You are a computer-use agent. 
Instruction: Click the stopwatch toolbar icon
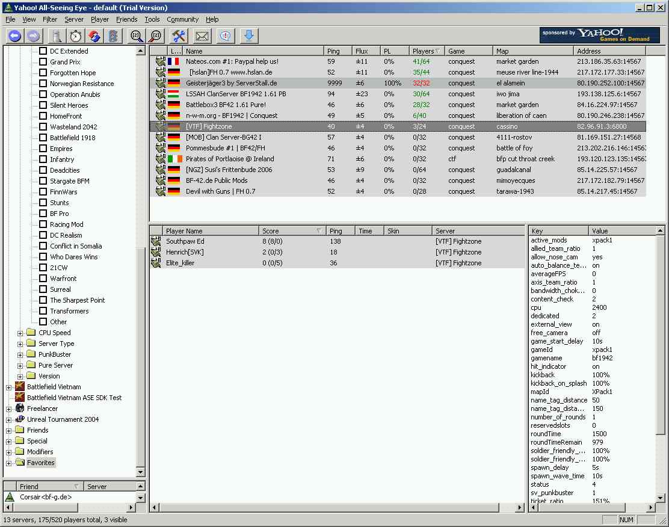76,36
